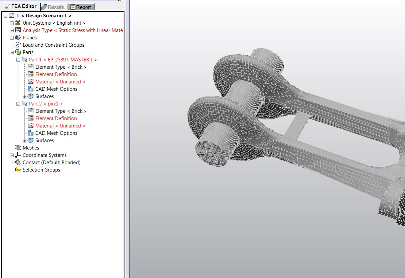The height and width of the screenshot is (278, 405).
Task: Click Part 1 Material icon
Action: pyautogui.click(x=31, y=81)
